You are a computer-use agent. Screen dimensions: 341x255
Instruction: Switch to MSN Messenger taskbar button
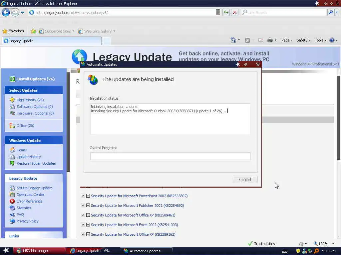pyautogui.click(x=39, y=251)
